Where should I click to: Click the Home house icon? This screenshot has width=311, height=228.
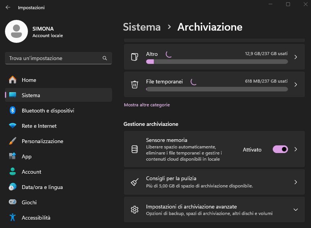[x=13, y=80]
